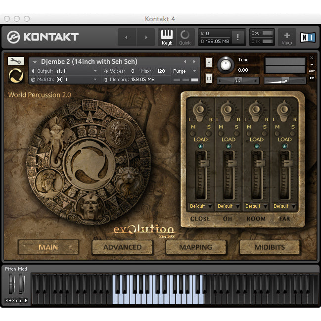Image resolution: width=321 pixels, height=321 pixels.
Task: Minimize the instrument header view
Action: point(312,64)
